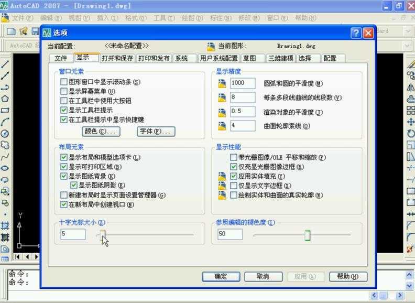Uncheck 显示布局和模型选项卡 checkbox
Image resolution: width=415 pixels, height=303 pixels.
coord(63,157)
